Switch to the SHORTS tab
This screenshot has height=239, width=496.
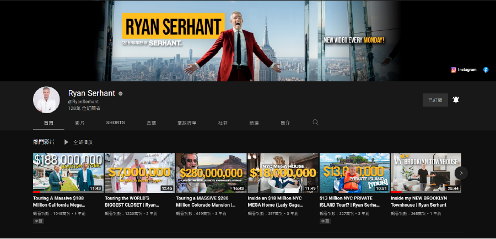click(116, 123)
